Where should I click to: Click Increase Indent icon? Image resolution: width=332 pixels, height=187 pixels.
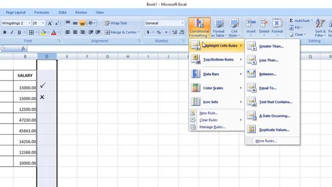[x=98, y=32]
